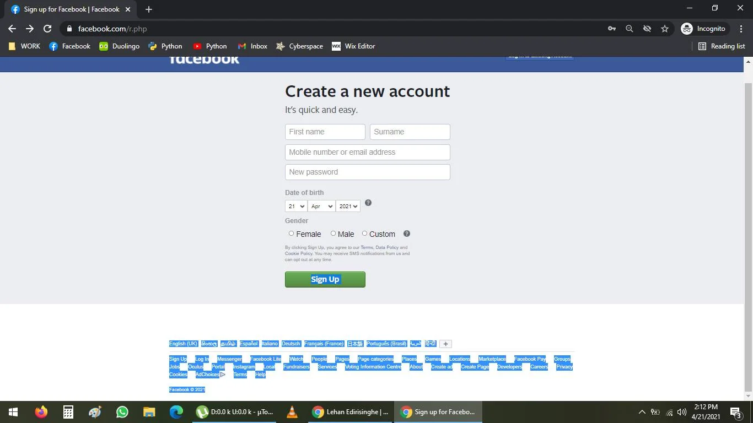Launch Firefox from the taskbar
The height and width of the screenshot is (423, 753).
coord(41,412)
